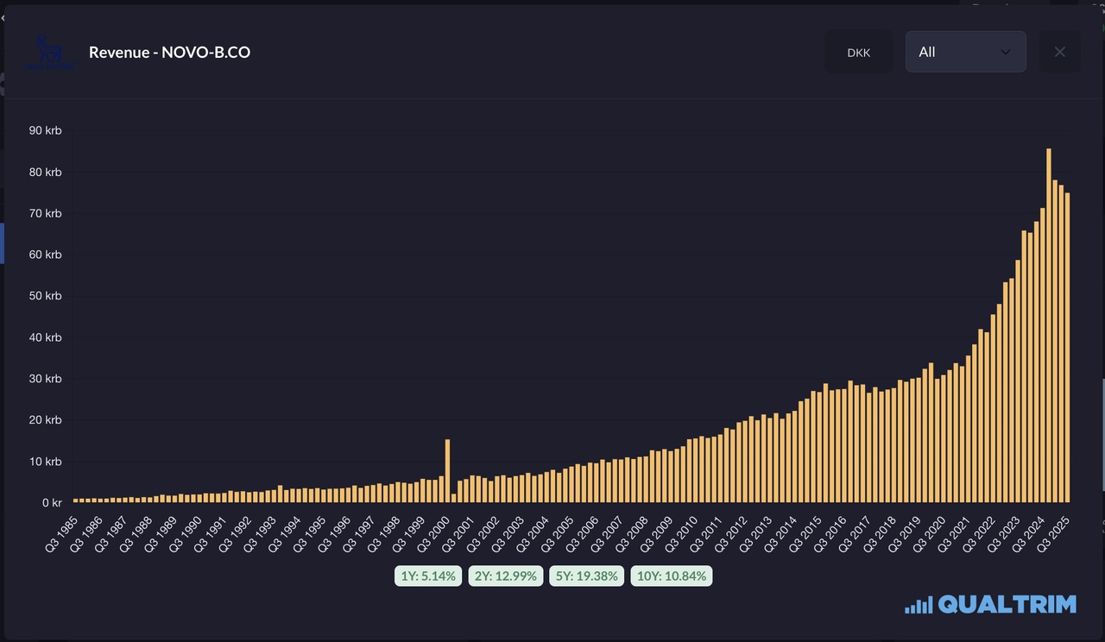1105x642 pixels.
Task: Click the 10Y: 10.84% growth badge
Action: coord(672,576)
